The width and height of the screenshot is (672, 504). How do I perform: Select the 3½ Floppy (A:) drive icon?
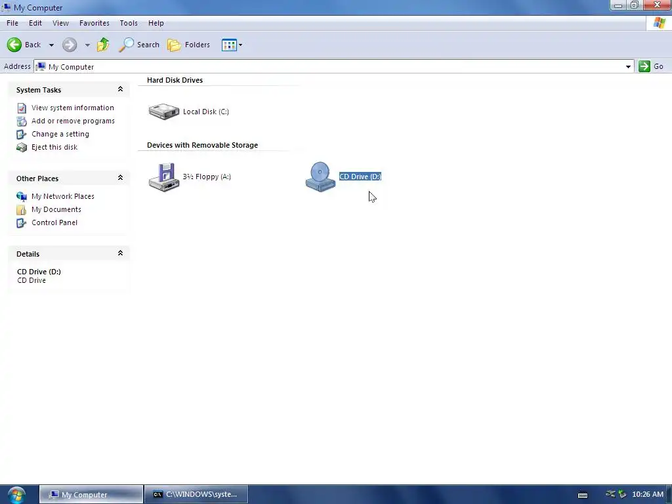point(163,177)
